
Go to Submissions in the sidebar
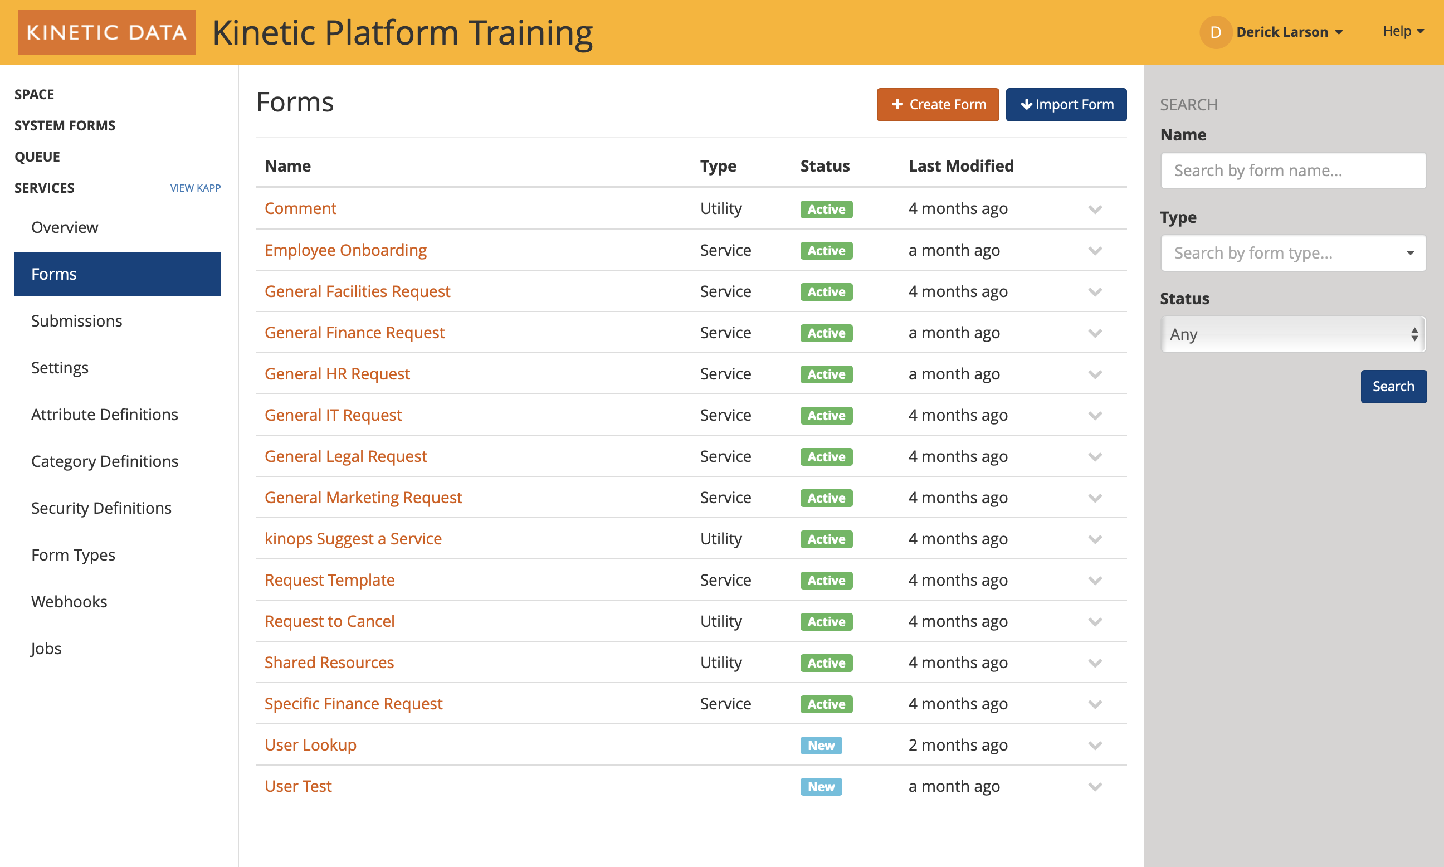76,321
